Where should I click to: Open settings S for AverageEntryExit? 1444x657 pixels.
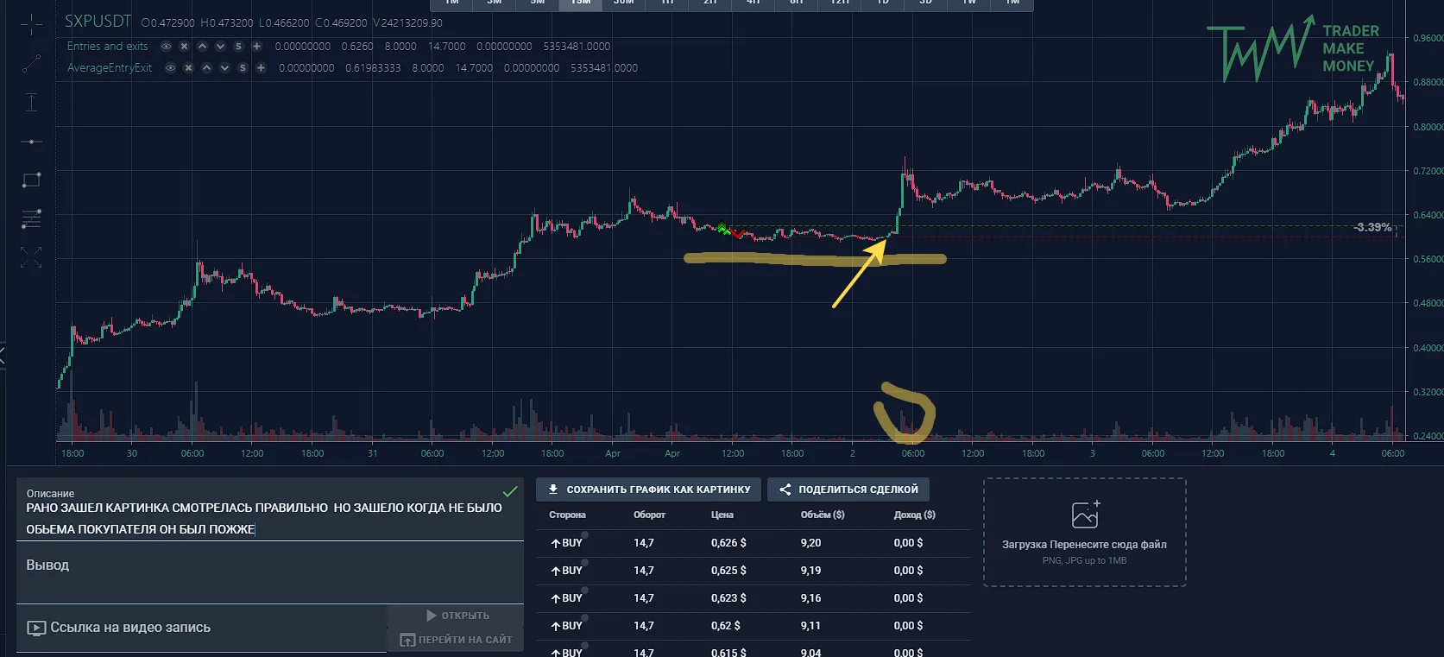coord(243,68)
